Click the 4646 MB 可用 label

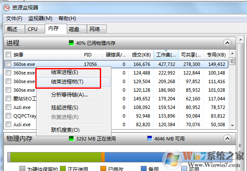(170, 139)
